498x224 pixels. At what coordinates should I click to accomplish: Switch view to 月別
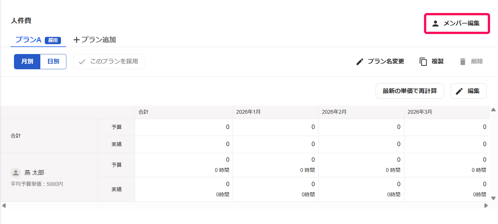tap(27, 62)
